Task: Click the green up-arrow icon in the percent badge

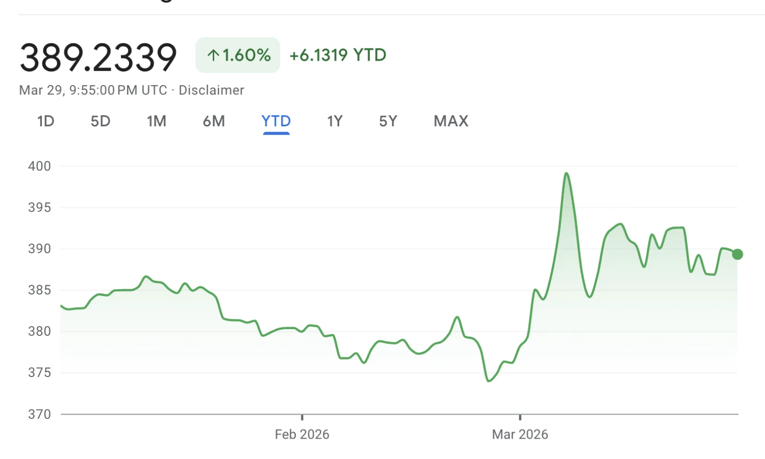Action: pyautogui.click(x=213, y=55)
